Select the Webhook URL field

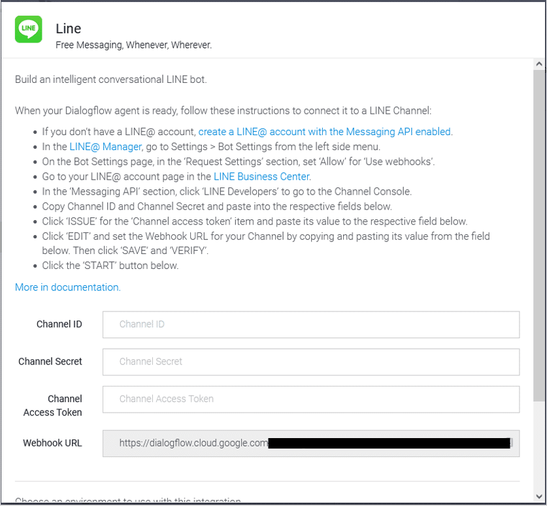pos(311,443)
